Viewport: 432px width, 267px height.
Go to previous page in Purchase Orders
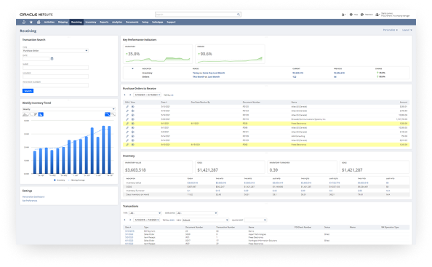(125, 95)
